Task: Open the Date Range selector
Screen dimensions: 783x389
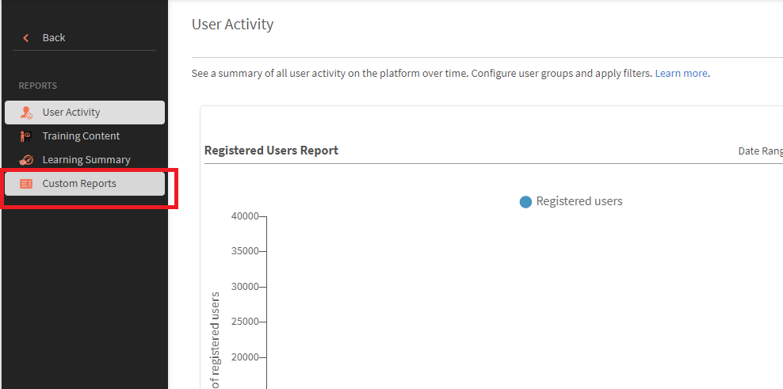Action: pos(760,151)
